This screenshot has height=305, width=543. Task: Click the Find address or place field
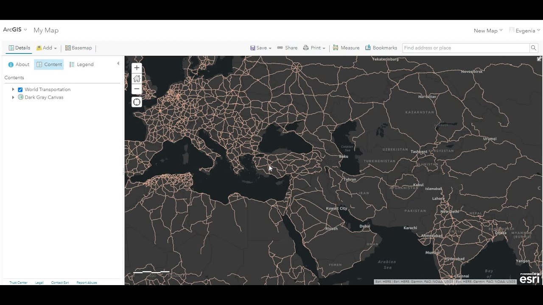tap(466, 48)
